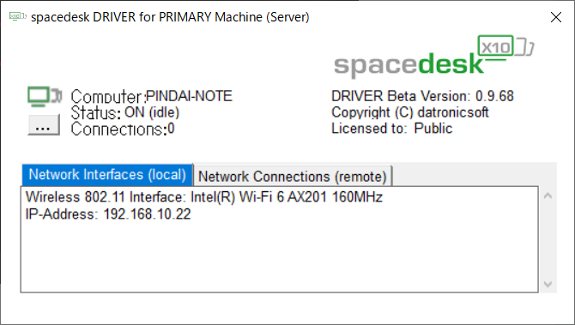
Task: Click the Licensed to Public text
Action: pos(391,129)
